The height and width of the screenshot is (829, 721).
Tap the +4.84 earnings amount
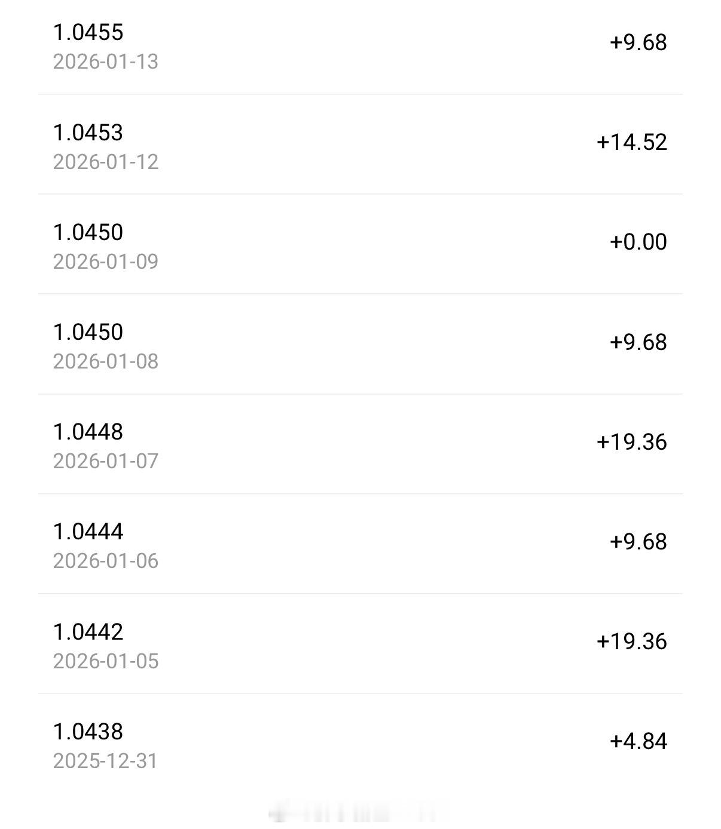[638, 741]
